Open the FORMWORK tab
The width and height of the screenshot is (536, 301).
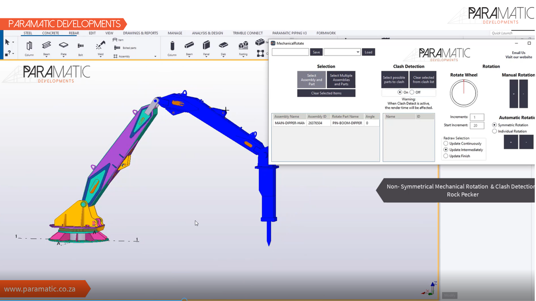326,33
